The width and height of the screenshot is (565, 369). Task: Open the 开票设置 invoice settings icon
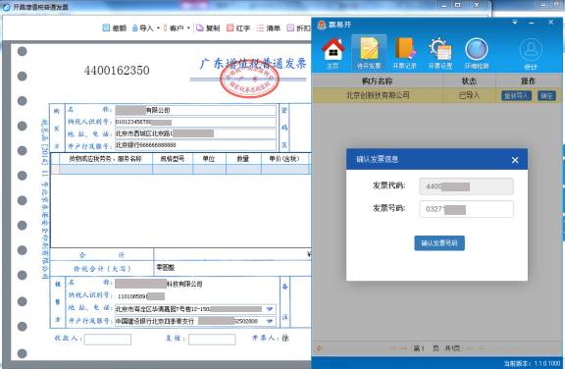pyautogui.click(x=440, y=53)
